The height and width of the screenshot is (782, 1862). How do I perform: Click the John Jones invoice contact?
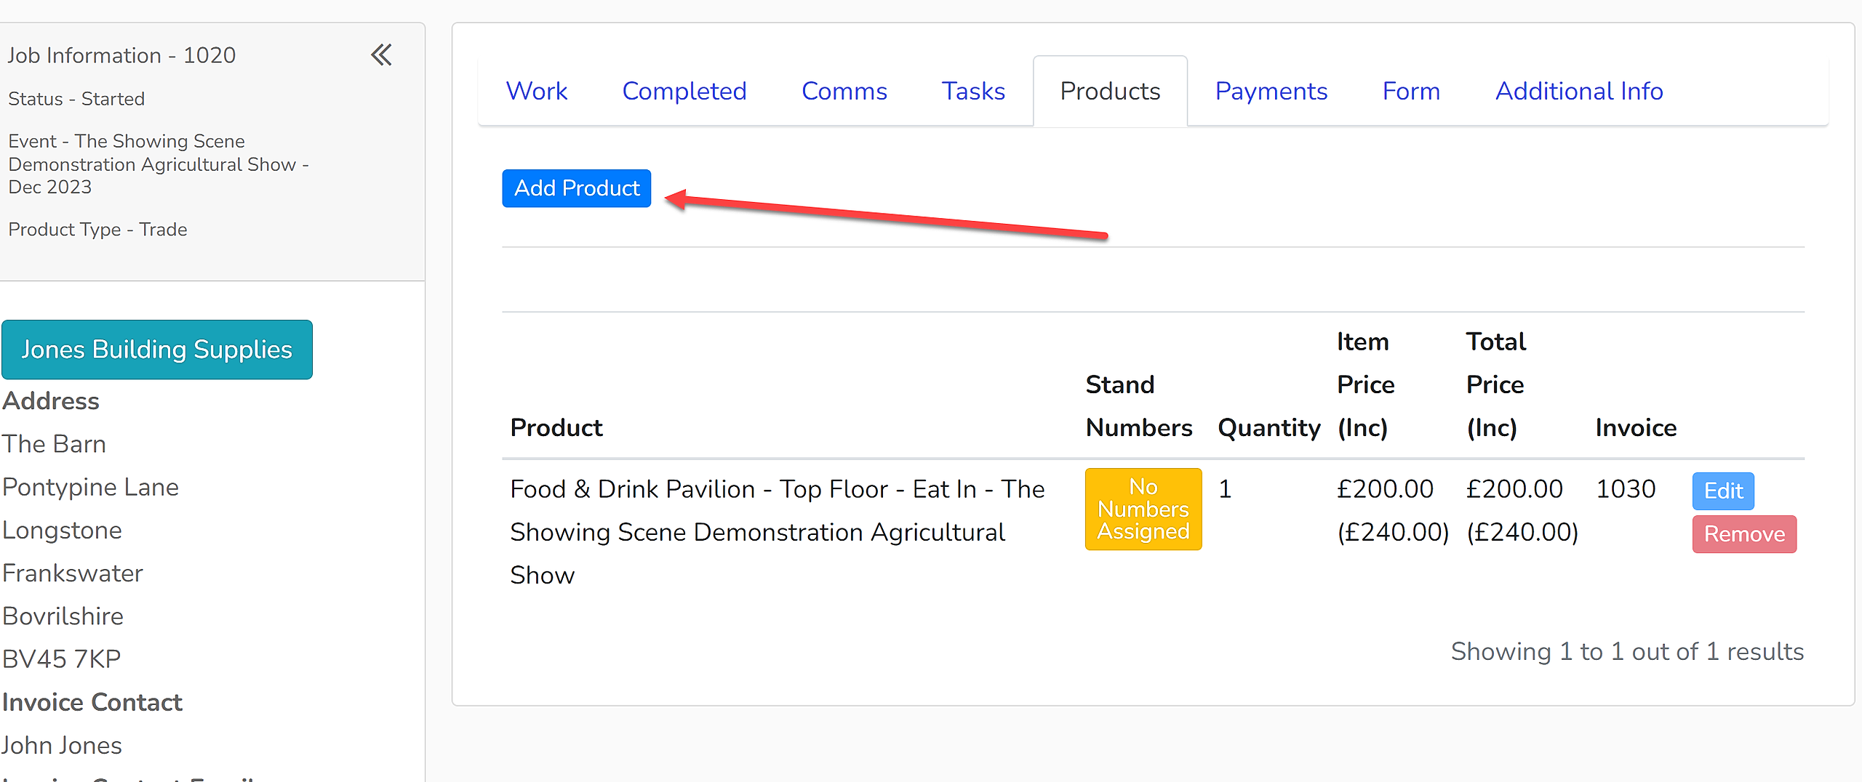62,745
